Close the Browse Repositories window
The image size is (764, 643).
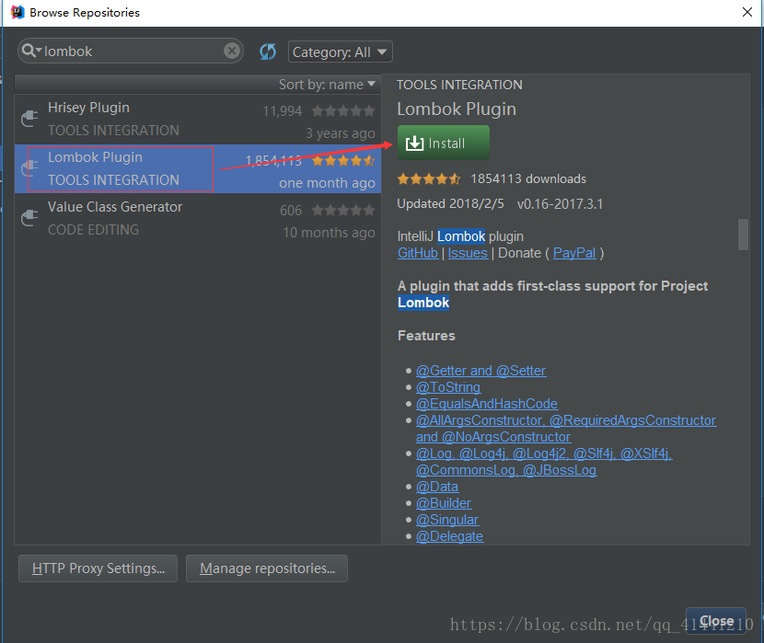click(x=747, y=12)
